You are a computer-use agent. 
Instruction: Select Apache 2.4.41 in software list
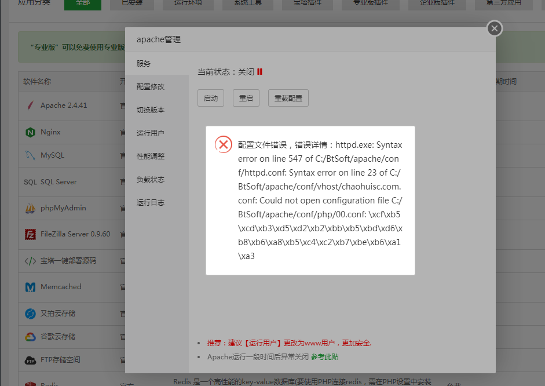64,105
